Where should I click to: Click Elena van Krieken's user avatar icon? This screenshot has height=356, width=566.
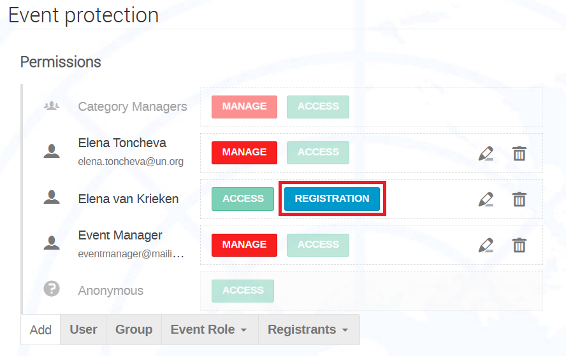click(x=52, y=197)
